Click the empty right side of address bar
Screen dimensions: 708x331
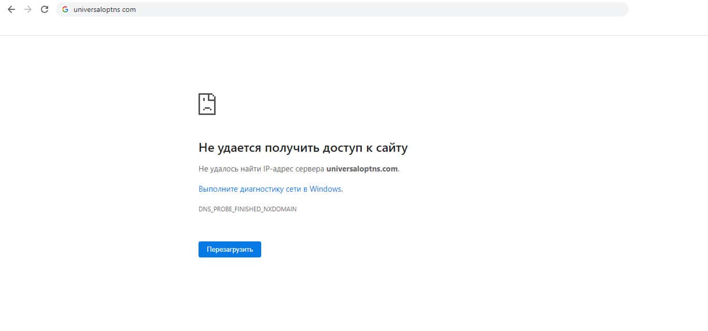(415, 9)
